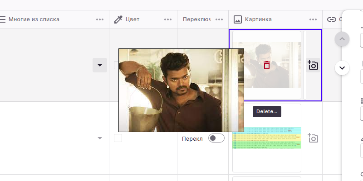
Task: Click the Картинка column header title
Action: [258, 19]
